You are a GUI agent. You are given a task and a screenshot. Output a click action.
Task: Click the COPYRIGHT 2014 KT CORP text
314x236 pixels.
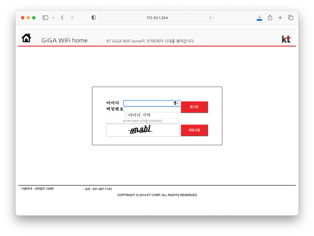point(157,195)
